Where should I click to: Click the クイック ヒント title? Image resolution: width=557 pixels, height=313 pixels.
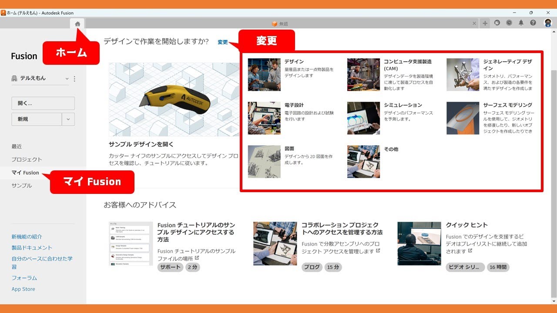tap(466, 225)
